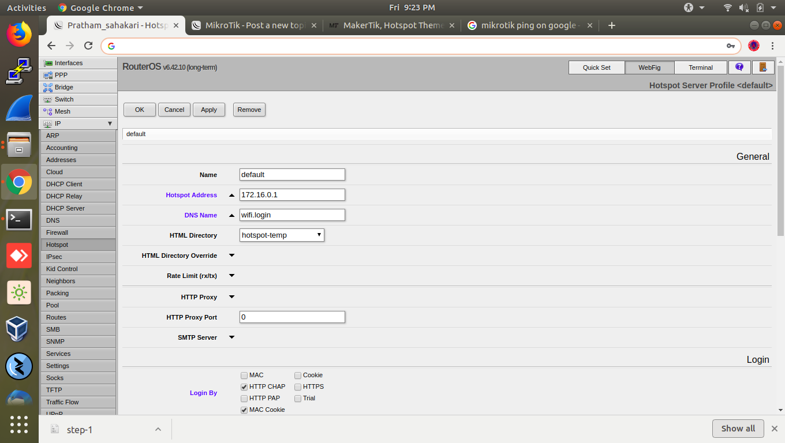Enable the Trial login checkbox
Viewport: 785px width, 443px height.
pos(298,399)
